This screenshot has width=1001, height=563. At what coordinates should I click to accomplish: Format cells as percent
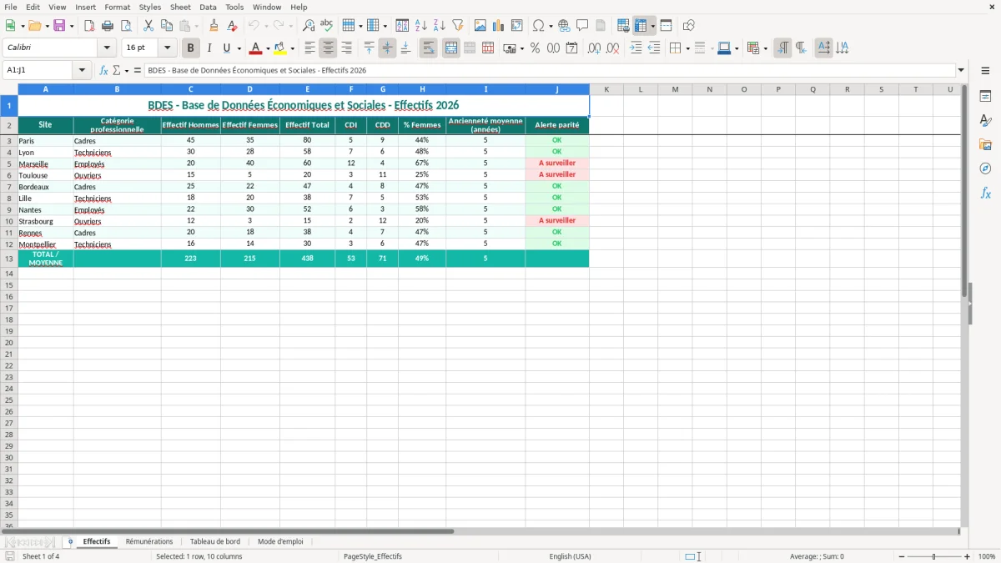pos(535,48)
